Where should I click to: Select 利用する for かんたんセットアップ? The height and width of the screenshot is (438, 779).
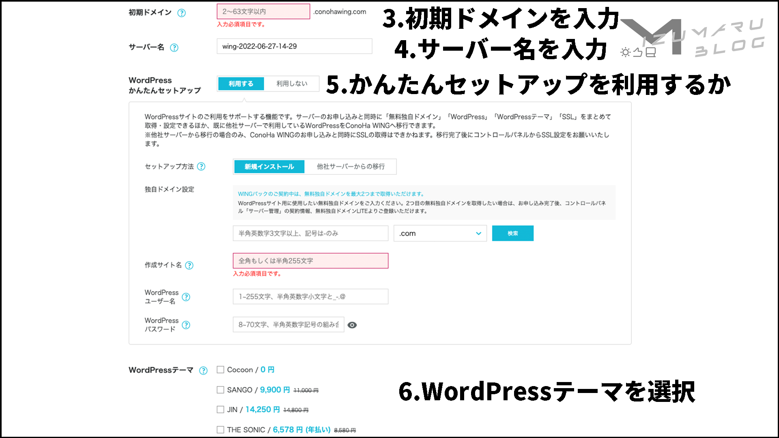point(241,84)
